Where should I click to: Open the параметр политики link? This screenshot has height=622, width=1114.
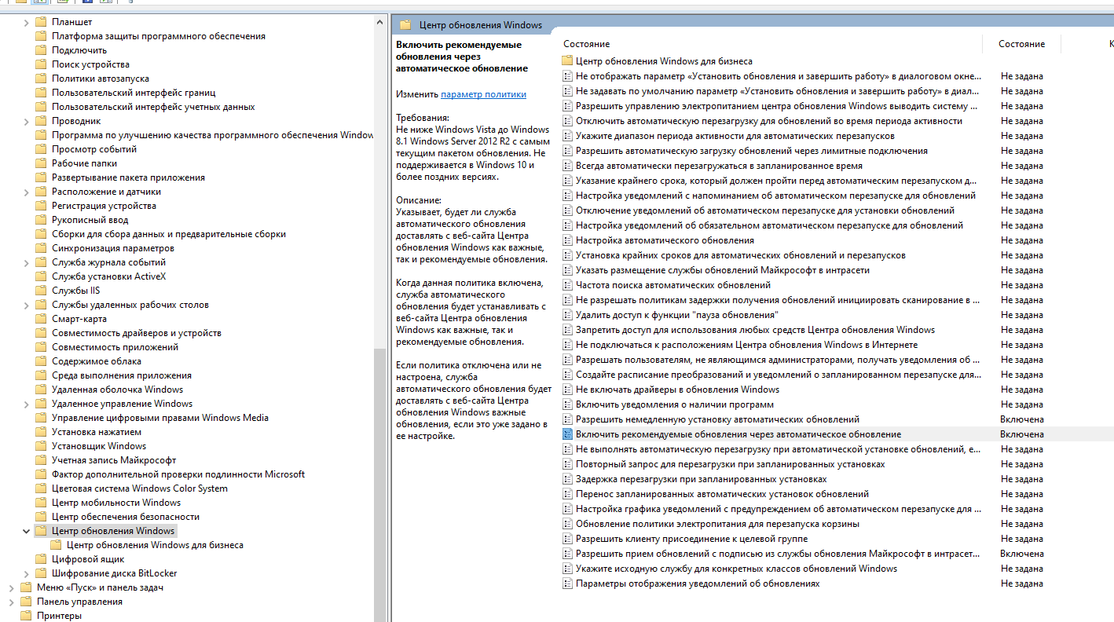483,94
